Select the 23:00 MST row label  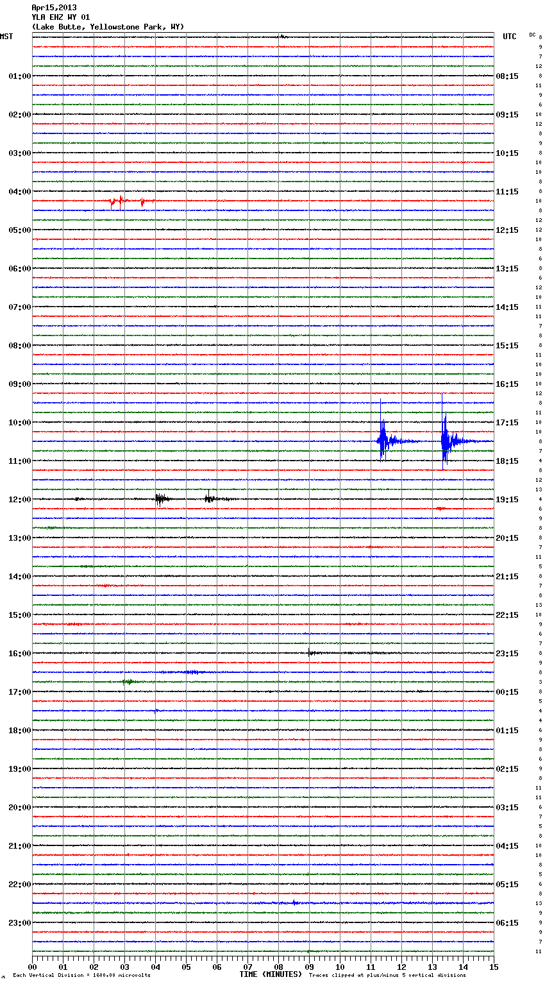click(19, 923)
